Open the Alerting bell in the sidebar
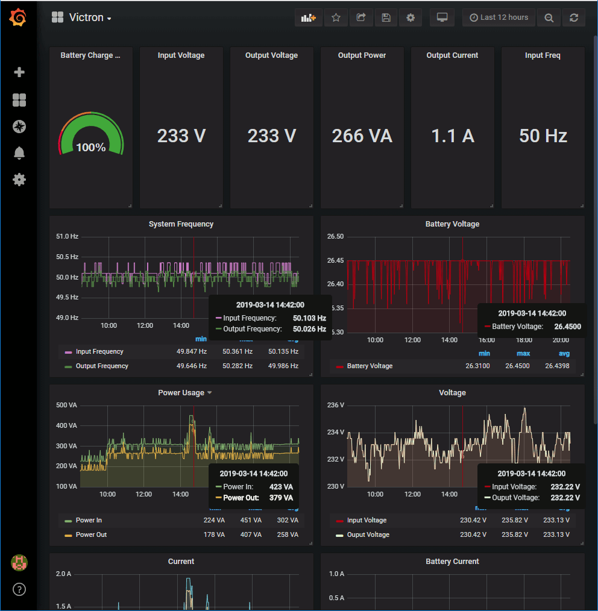598x611 pixels. 19,153
